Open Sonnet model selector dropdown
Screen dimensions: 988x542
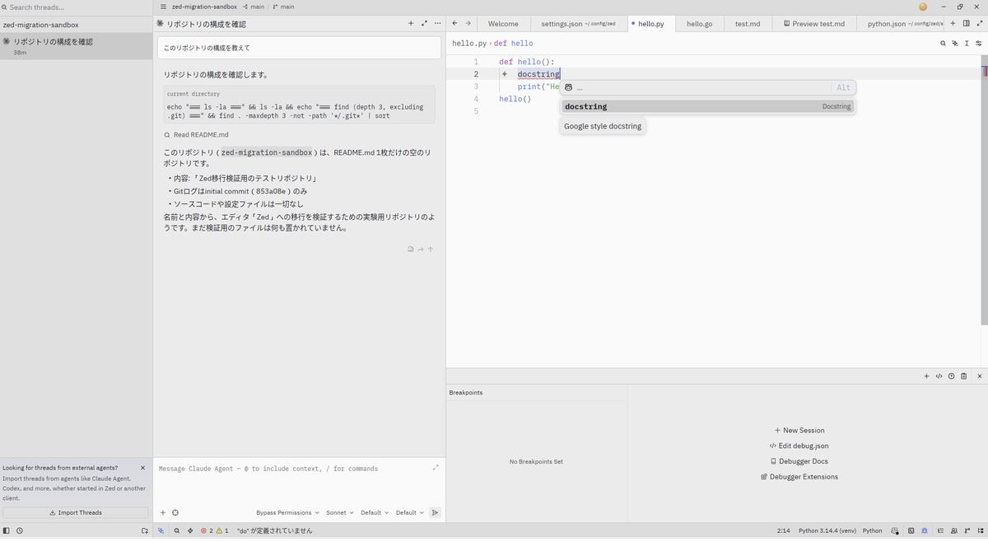(x=339, y=512)
